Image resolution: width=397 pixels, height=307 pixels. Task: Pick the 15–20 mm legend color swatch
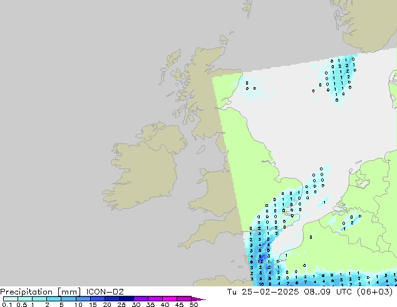pyautogui.click(x=97, y=299)
